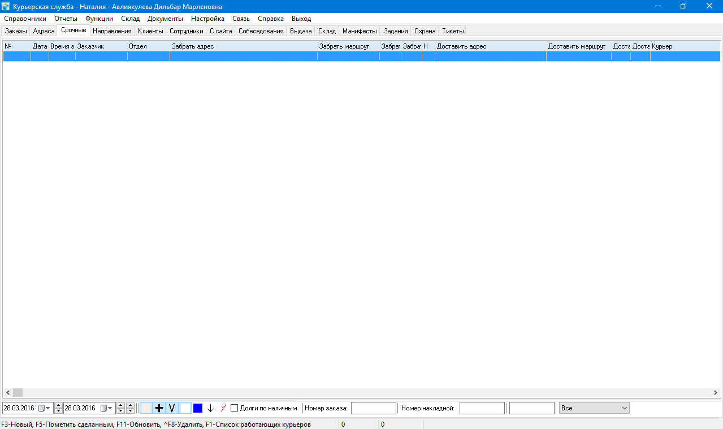This screenshot has height=429, width=723.
Task: Switch to the 'Охрана' tab
Action: coord(425,31)
